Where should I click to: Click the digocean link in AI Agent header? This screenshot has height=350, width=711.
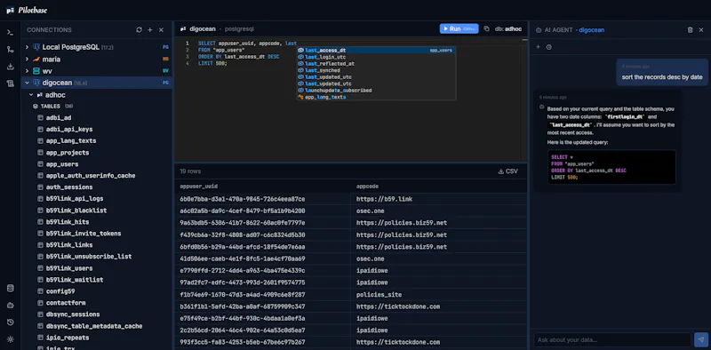tap(591, 30)
